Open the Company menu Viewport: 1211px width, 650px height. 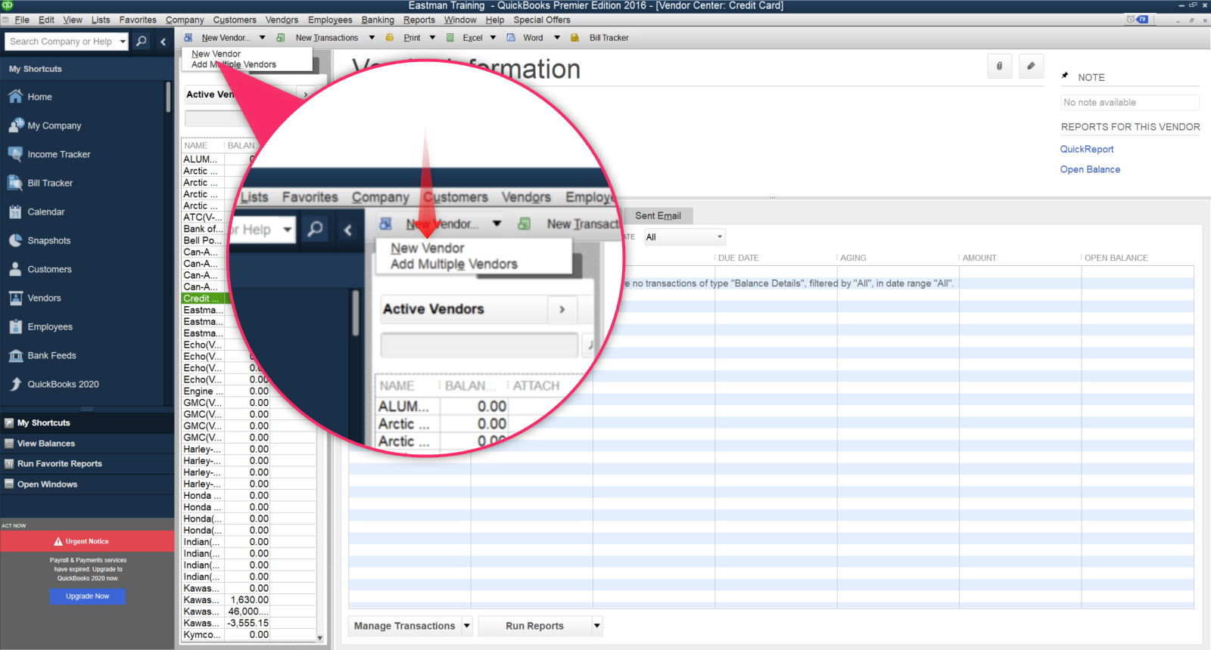click(185, 20)
